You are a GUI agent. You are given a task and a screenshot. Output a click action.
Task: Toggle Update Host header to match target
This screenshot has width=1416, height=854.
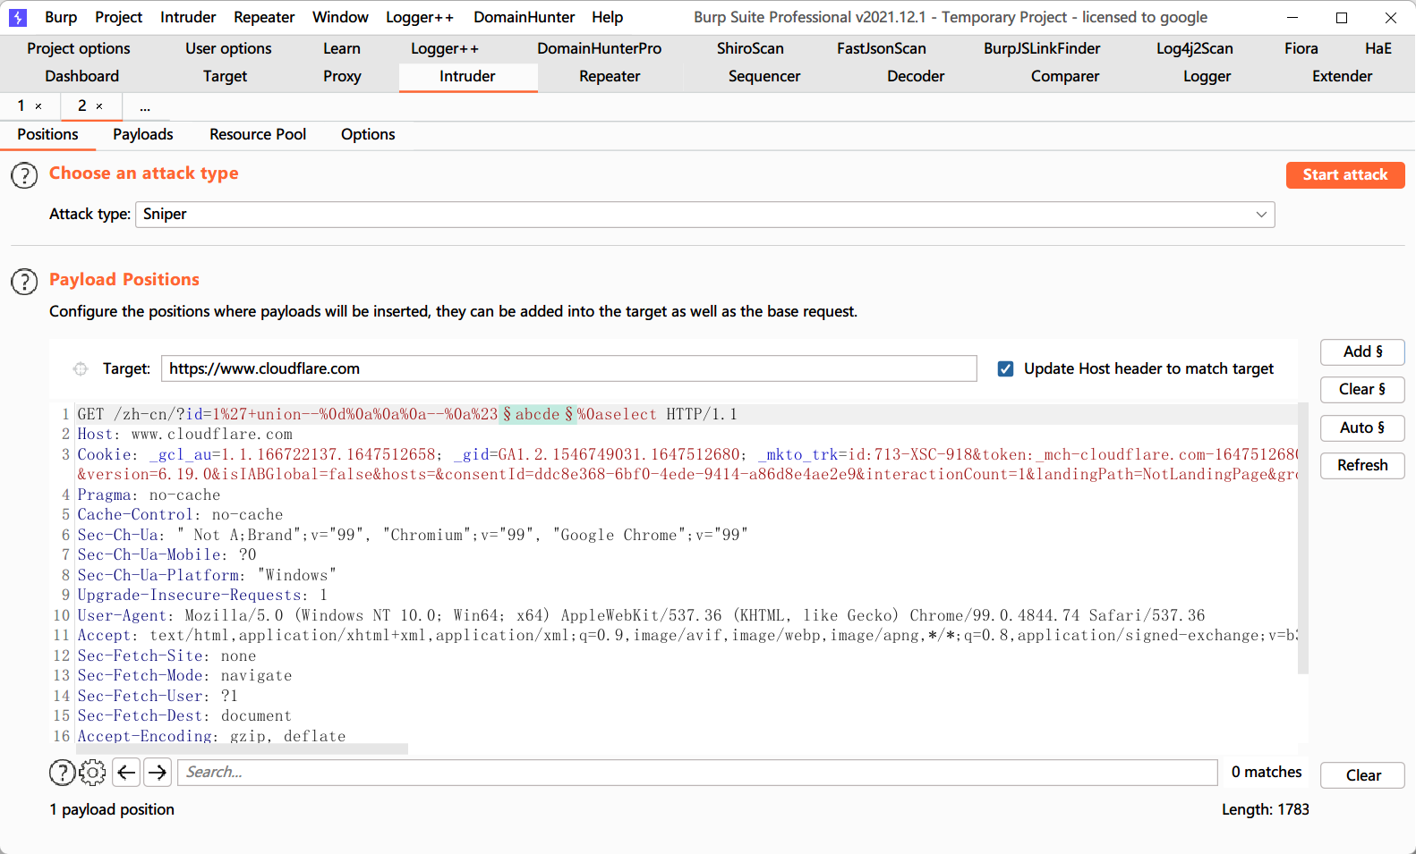(1006, 368)
